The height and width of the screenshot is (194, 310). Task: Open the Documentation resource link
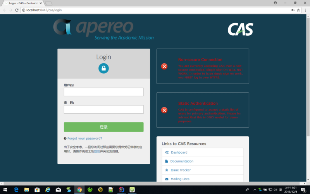pyautogui.click(x=182, y=161)
